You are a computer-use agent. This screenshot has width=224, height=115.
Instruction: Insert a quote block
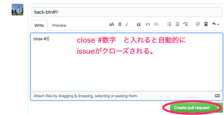(139, 25)
